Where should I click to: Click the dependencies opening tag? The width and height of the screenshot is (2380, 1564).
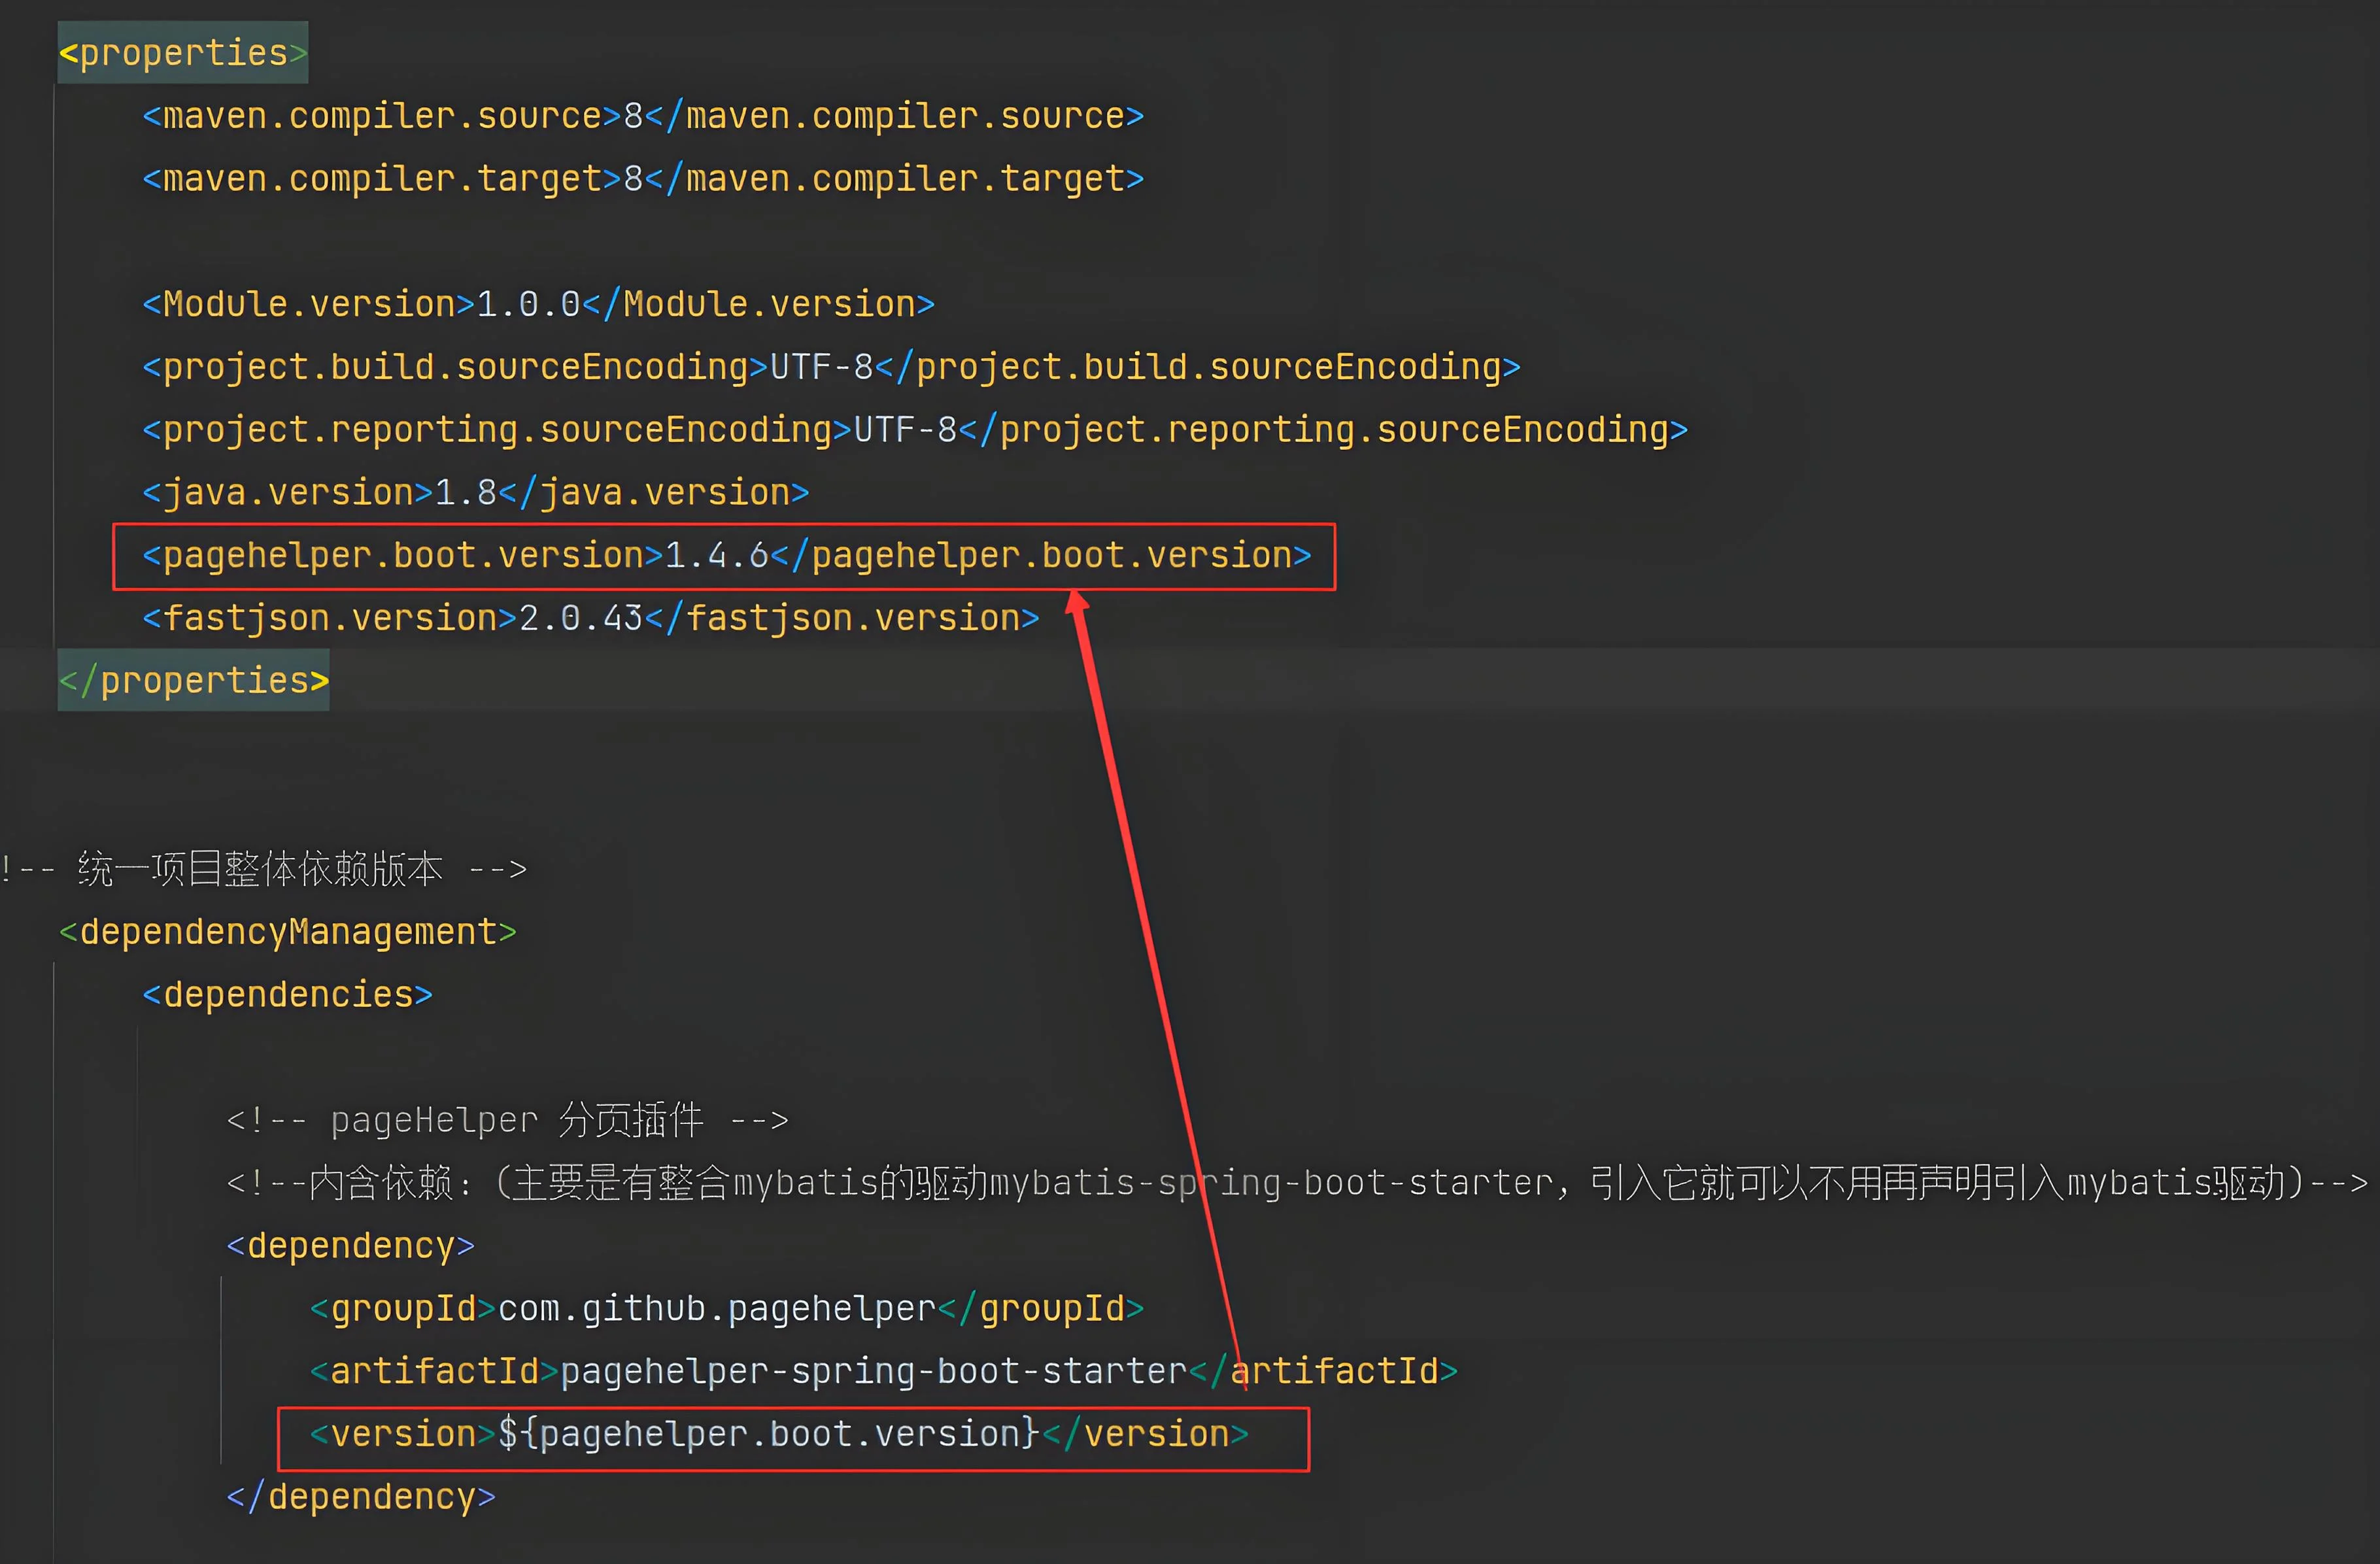288,995
